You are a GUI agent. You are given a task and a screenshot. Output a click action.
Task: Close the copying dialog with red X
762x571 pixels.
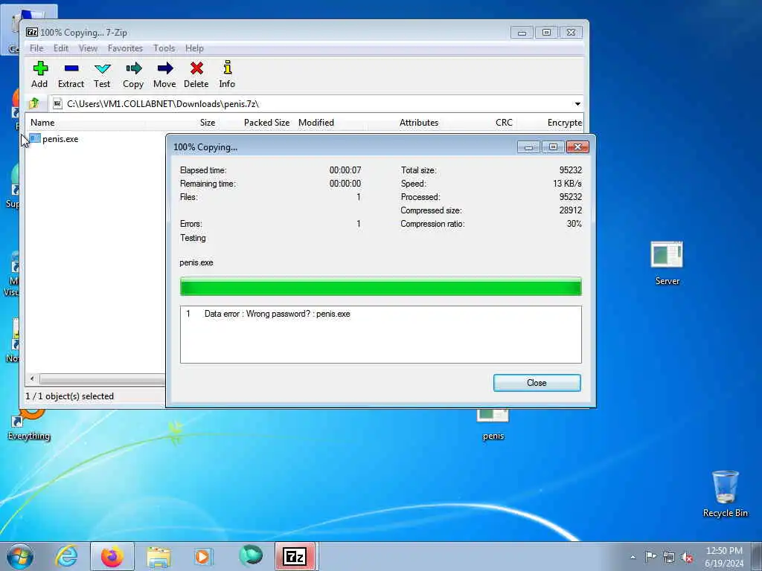pos(577,146)
